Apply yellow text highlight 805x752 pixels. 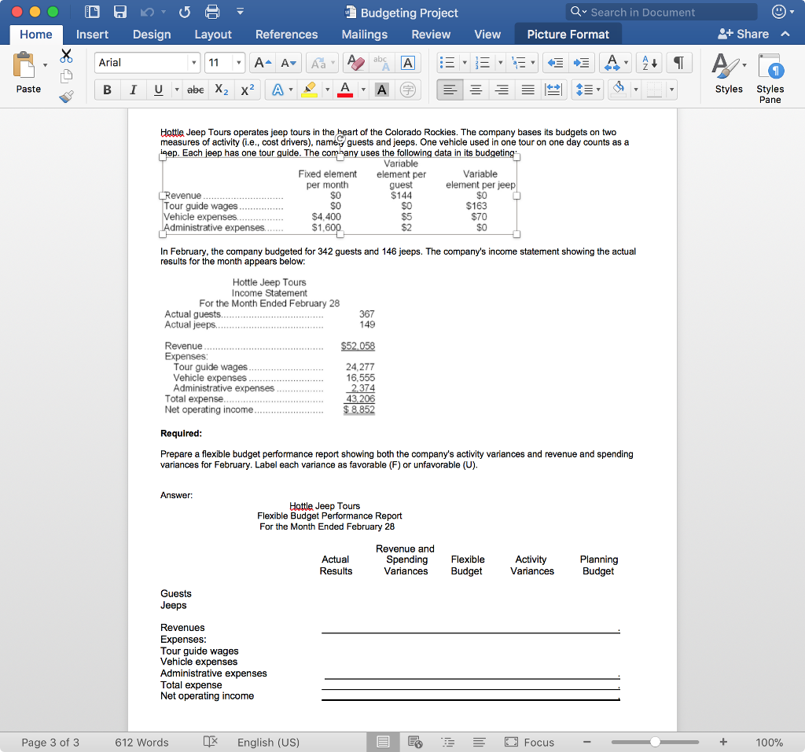click(x=309, y=90)
